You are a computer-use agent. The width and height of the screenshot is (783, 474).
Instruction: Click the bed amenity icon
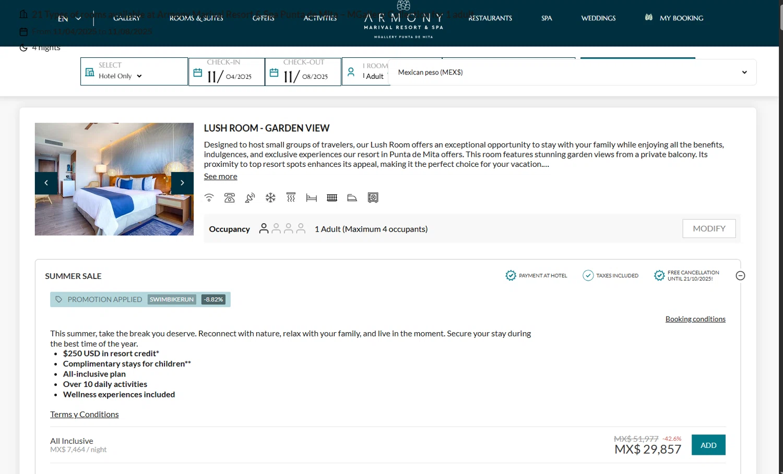coord(312,198)
